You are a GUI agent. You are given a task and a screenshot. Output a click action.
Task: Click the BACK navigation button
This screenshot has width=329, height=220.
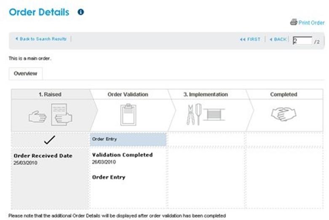click(278, 39)
